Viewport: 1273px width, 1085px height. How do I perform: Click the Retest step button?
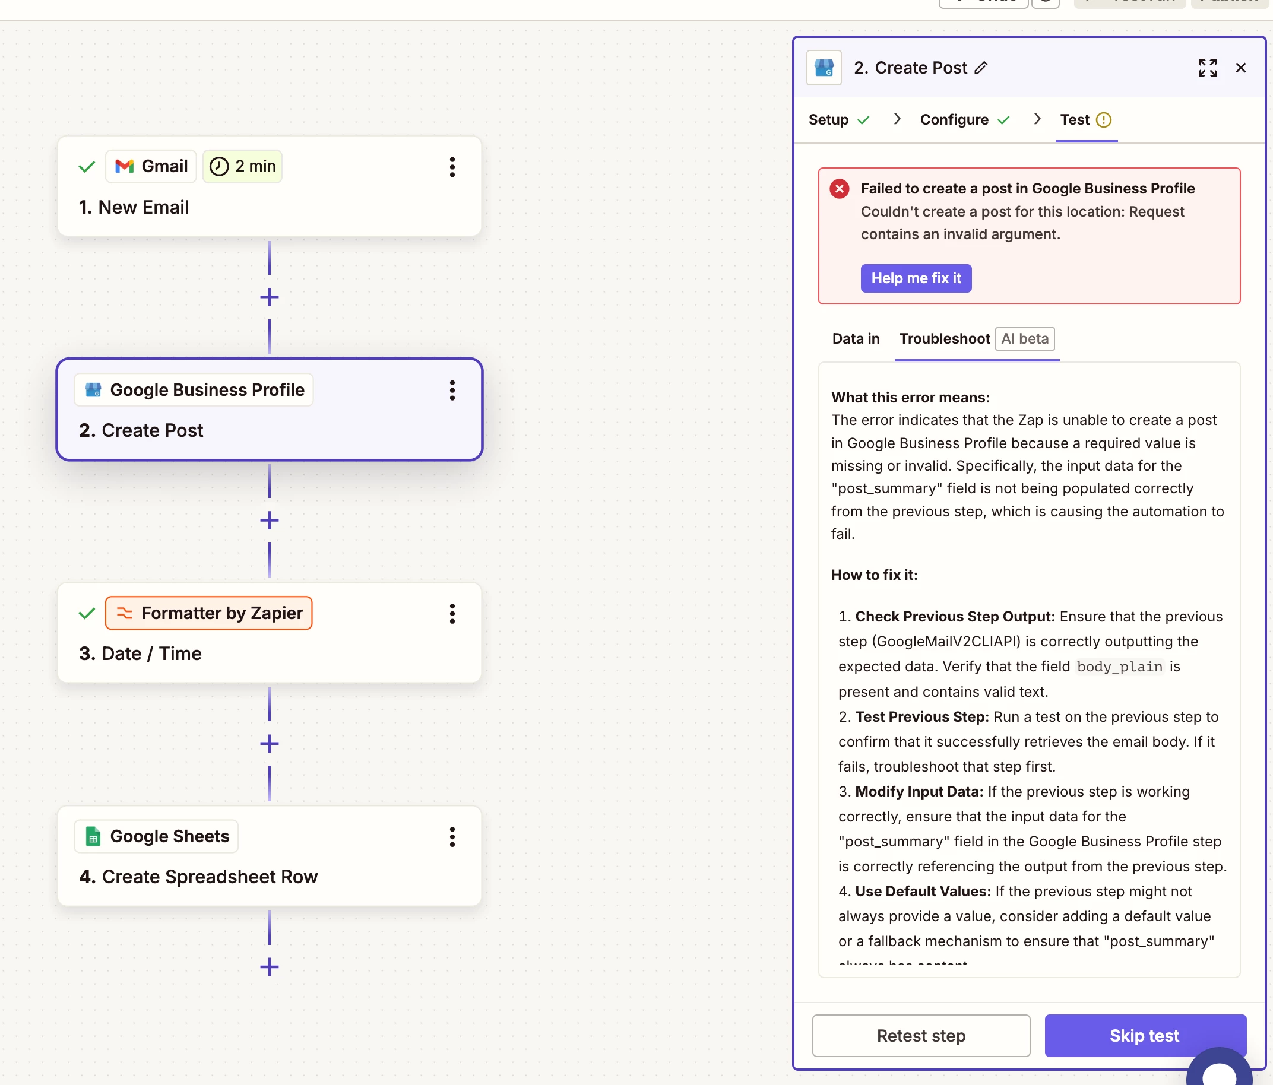[x=920, y=1036]
